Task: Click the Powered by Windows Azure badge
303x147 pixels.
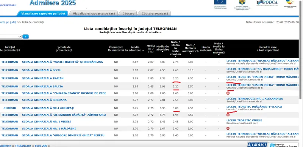Action: click(284, 145)
